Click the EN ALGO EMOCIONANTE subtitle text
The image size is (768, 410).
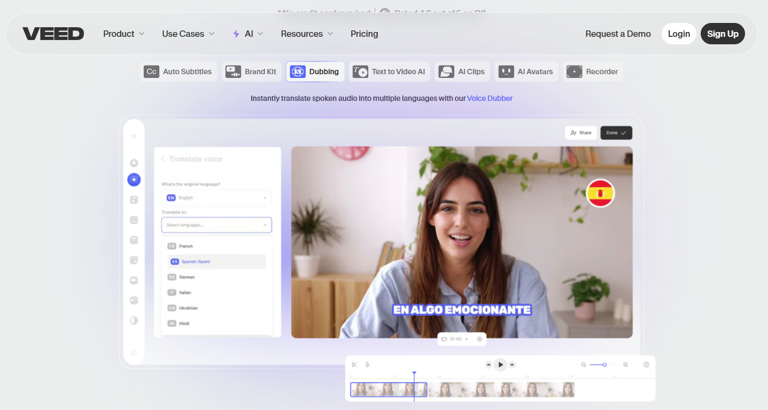point(462,310)
